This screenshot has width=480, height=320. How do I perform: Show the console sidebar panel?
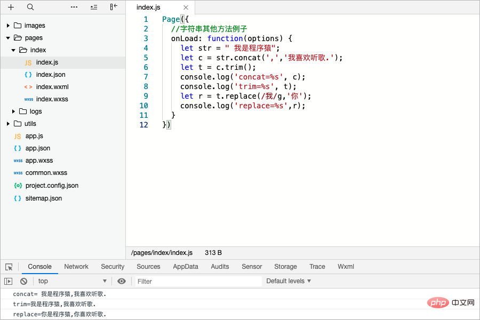(8, 281)
